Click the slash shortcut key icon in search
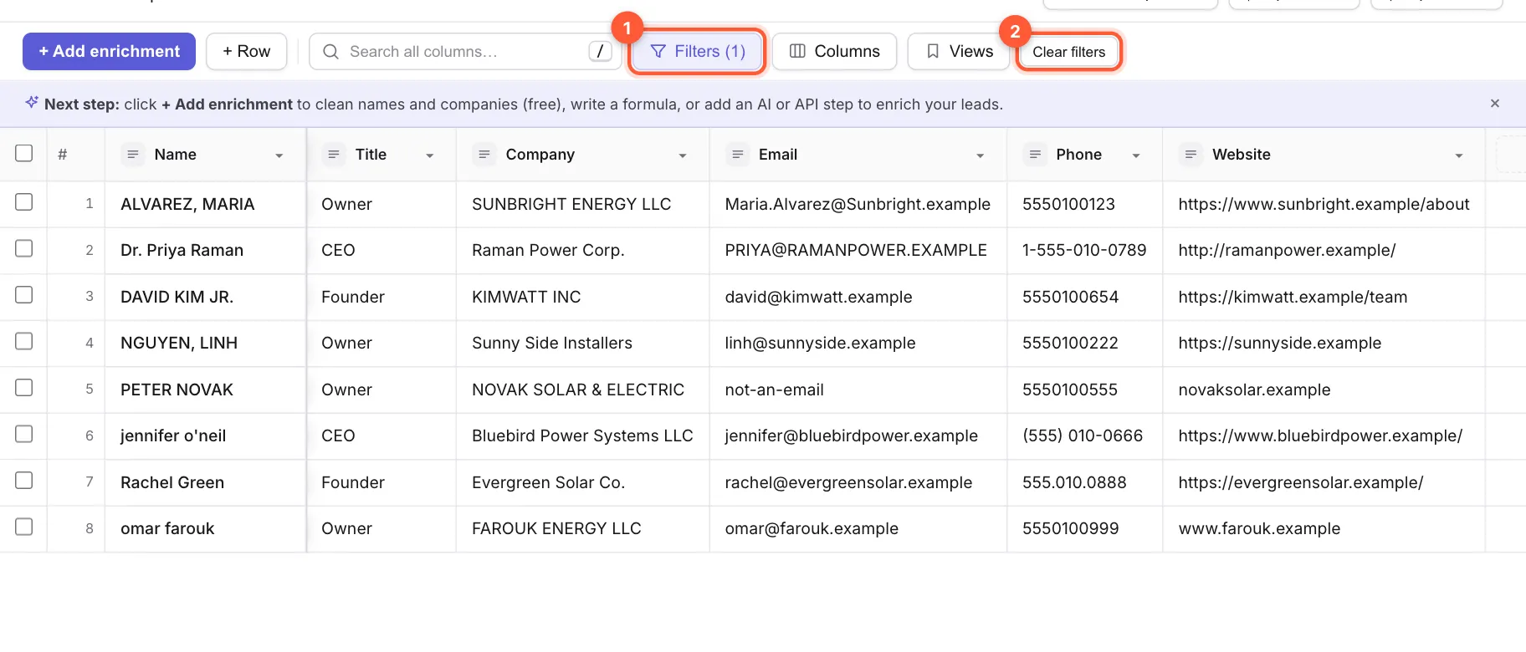 [x=600, y=52]
